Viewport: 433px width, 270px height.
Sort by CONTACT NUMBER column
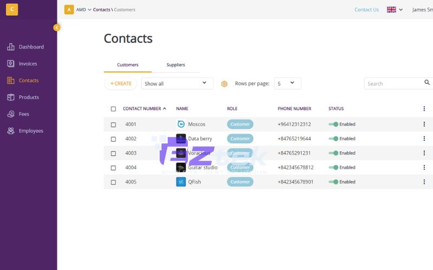[x=142, y=109]
